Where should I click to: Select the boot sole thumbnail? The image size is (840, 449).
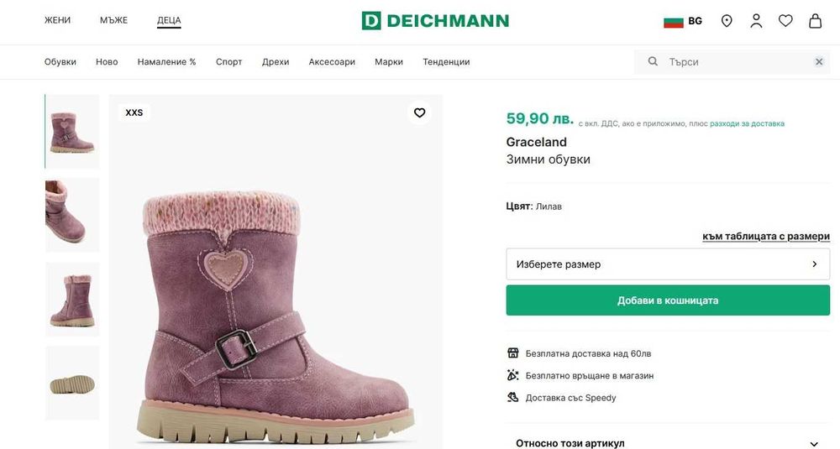pyautogui.click(x=72, y=383)
